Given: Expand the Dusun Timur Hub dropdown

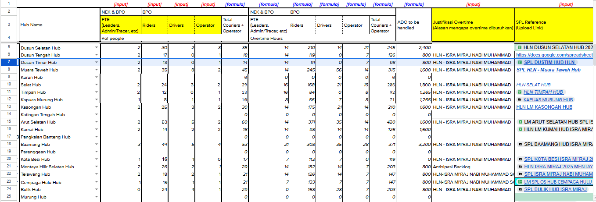Looking at the screenshot, I should (96, 63).
